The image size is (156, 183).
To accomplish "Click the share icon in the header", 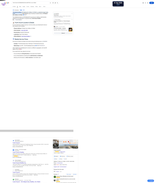I will [145, 3].
